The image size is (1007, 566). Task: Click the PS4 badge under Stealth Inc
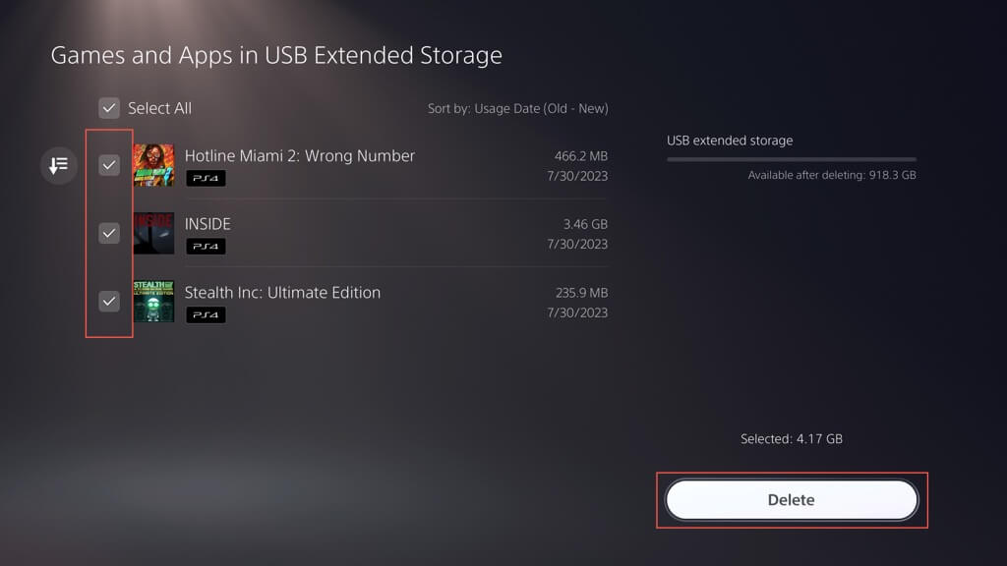coord(206,314)
